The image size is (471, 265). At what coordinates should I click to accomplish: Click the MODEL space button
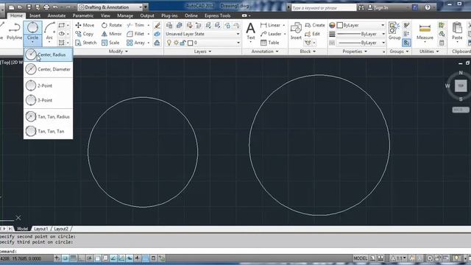tap(360, 258)
